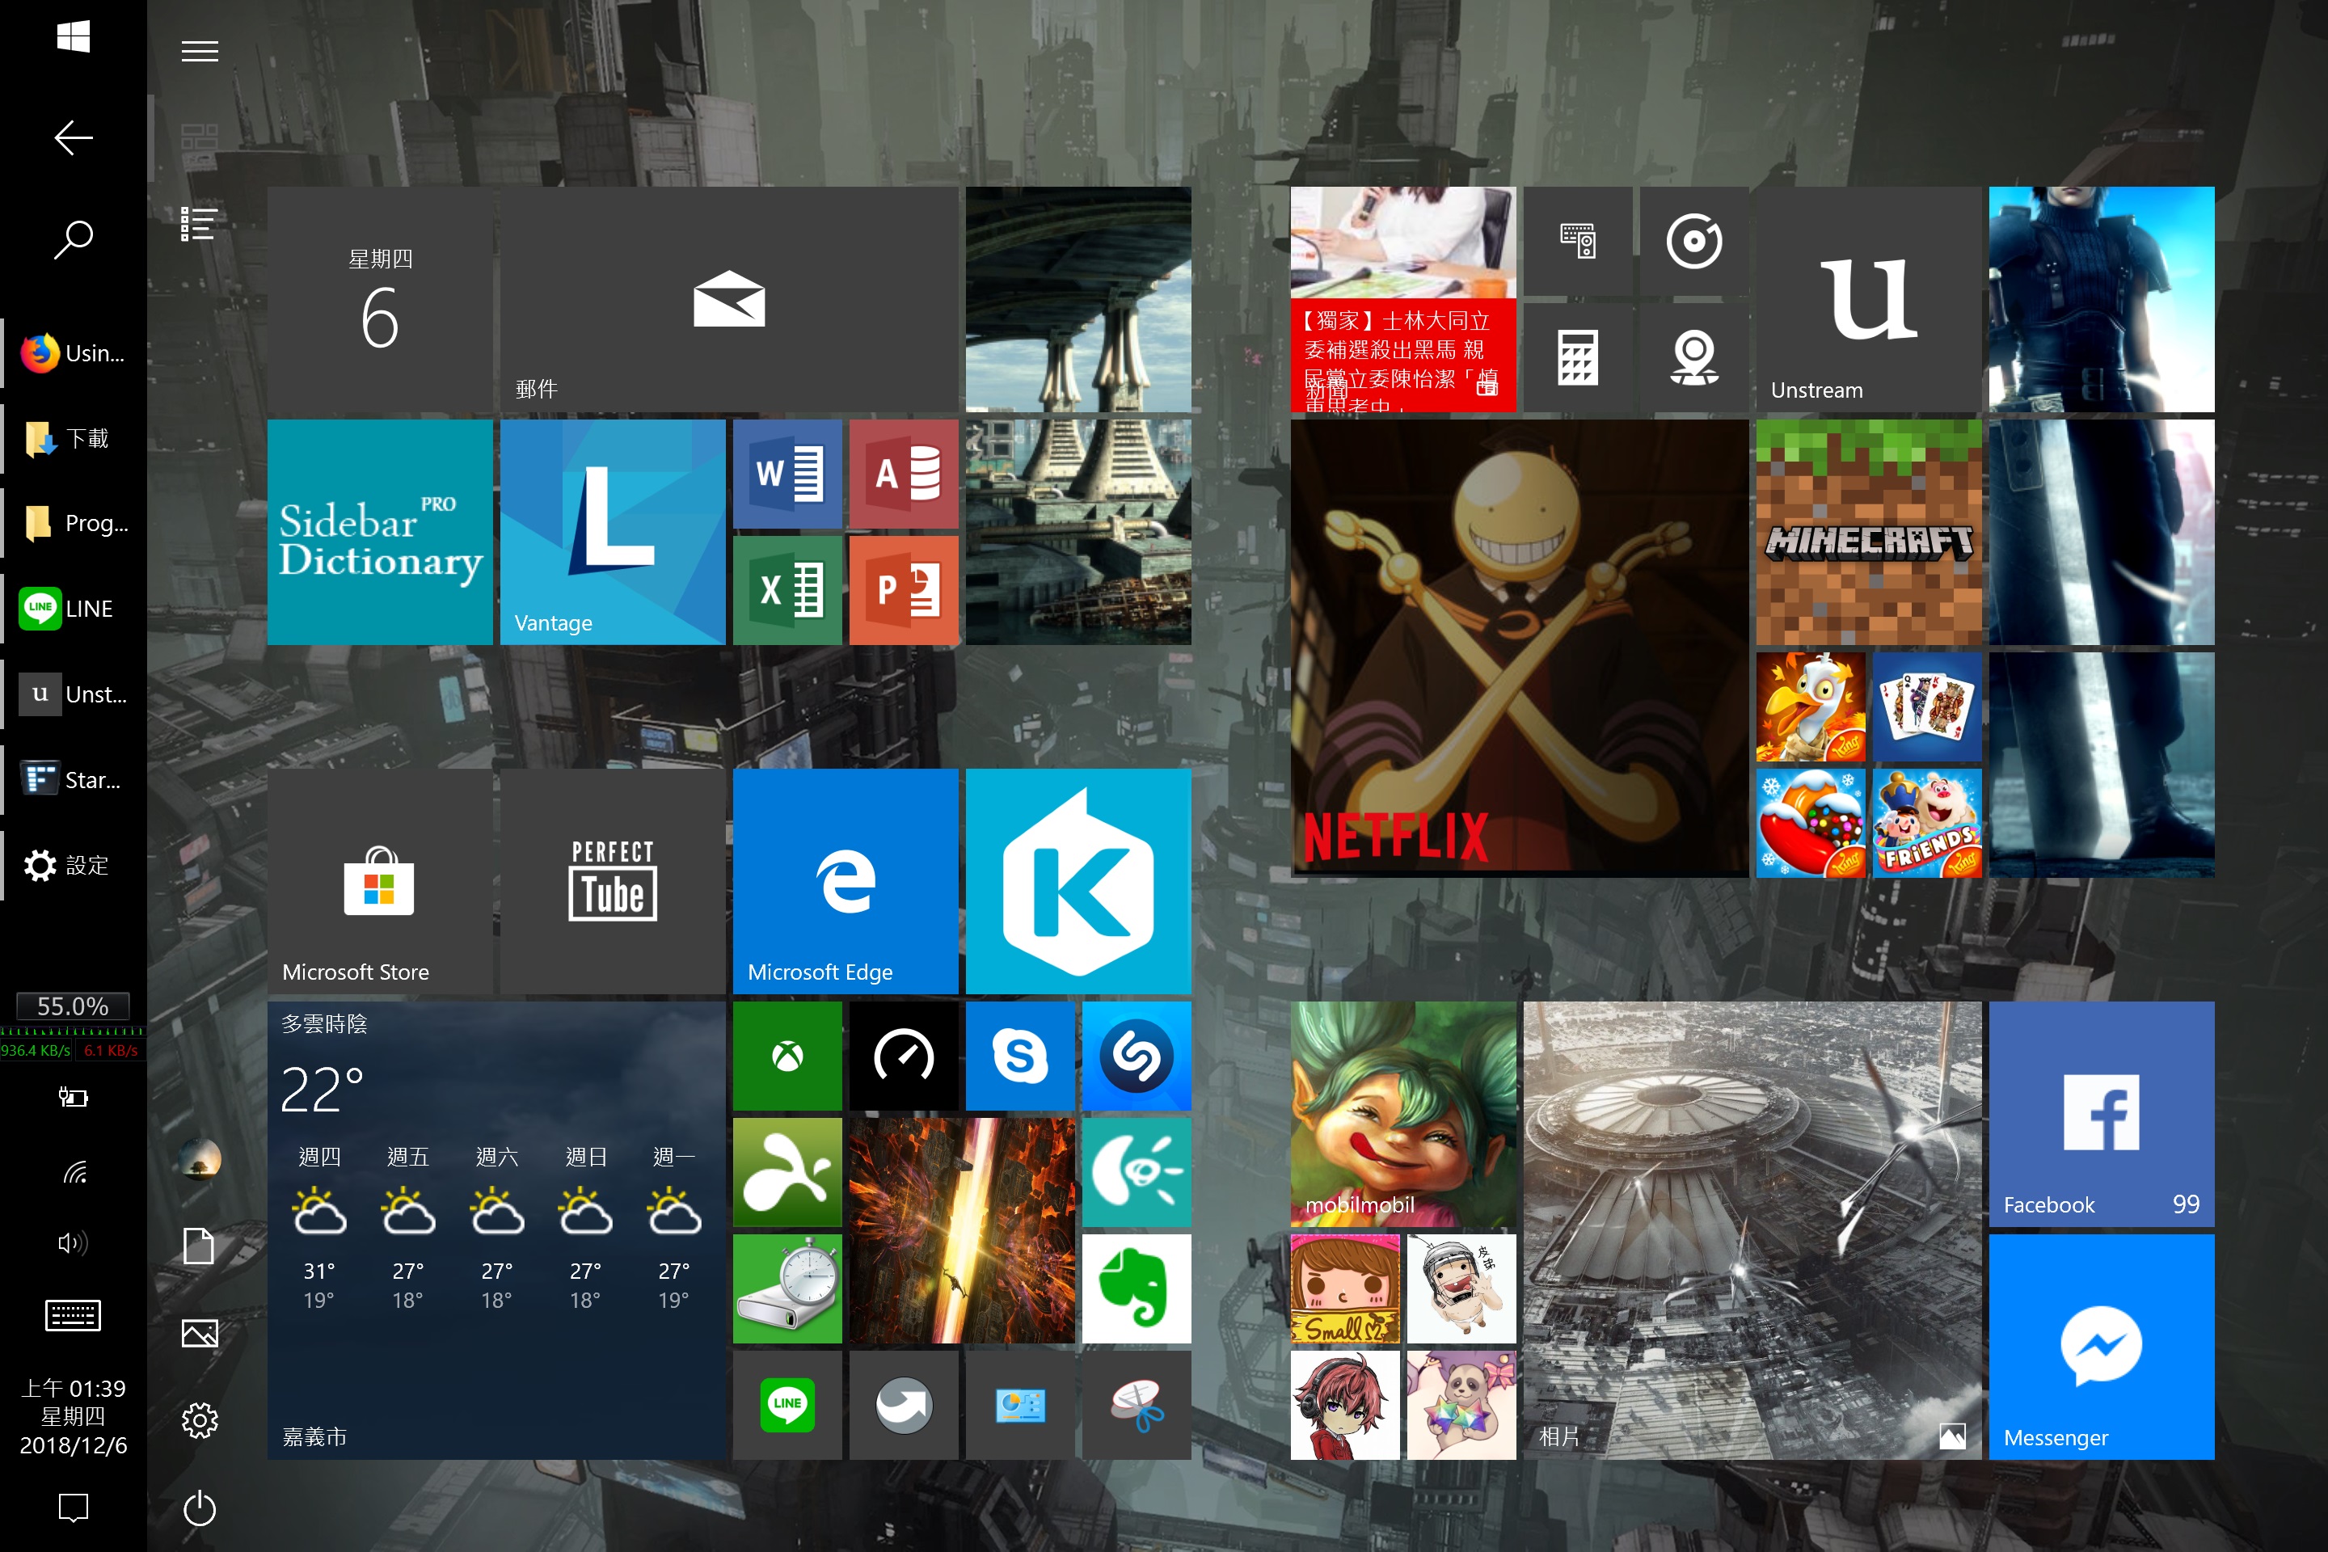The height and width of the screenshot is (1552, 2328).
Task: Open the Word tile
Action: pos(787,473)
